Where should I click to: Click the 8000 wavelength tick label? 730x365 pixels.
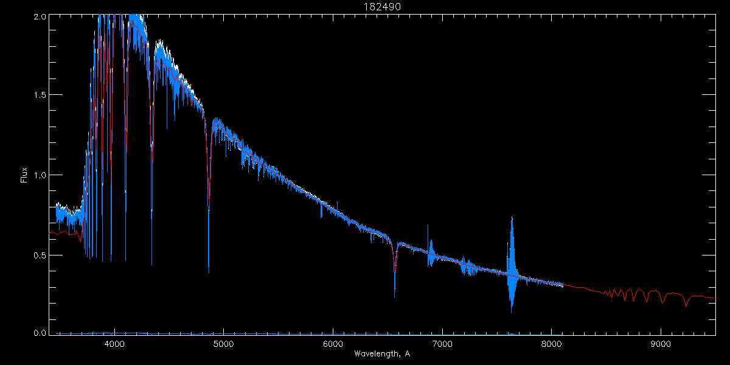pyautogui.click(x=551, y=344)
